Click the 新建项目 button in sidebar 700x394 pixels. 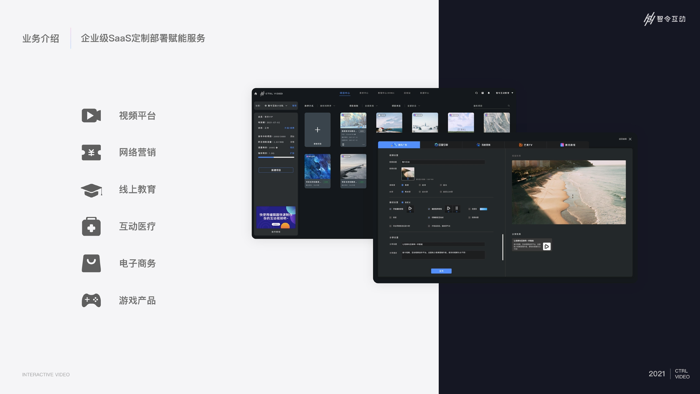[276, 170]
